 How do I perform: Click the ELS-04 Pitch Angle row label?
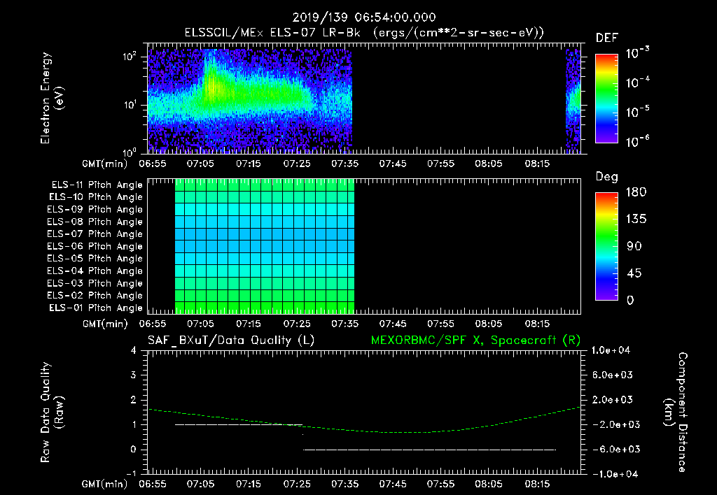point(95,271)
